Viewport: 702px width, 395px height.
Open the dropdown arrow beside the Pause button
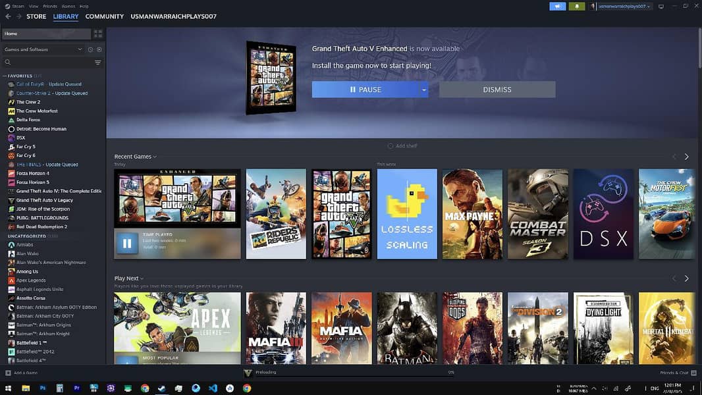423,89
